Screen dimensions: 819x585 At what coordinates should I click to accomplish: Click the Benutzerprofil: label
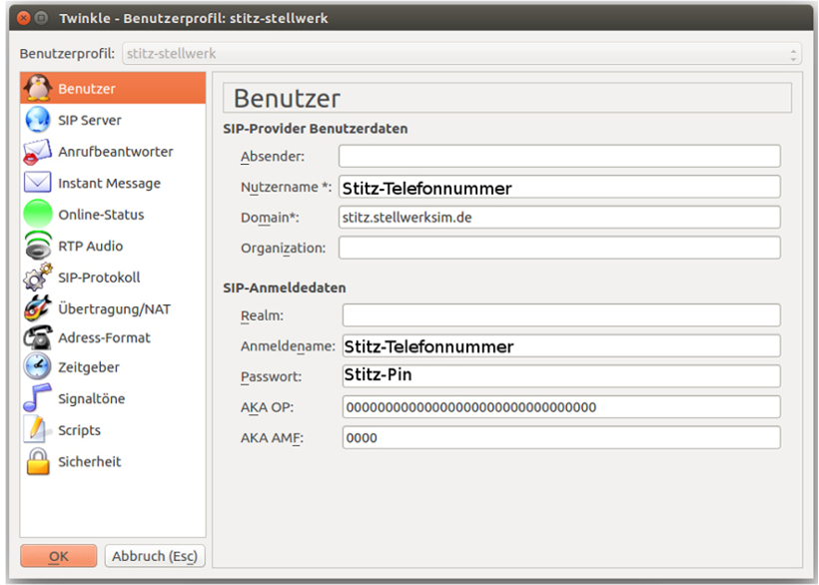[67, 54]
